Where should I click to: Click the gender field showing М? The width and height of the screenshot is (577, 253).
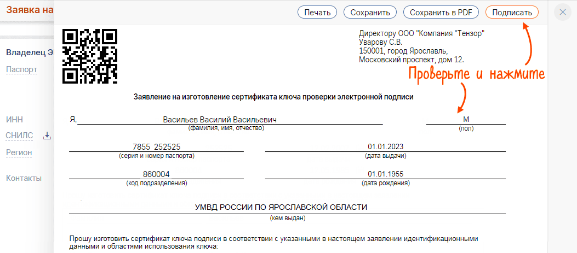466,120
